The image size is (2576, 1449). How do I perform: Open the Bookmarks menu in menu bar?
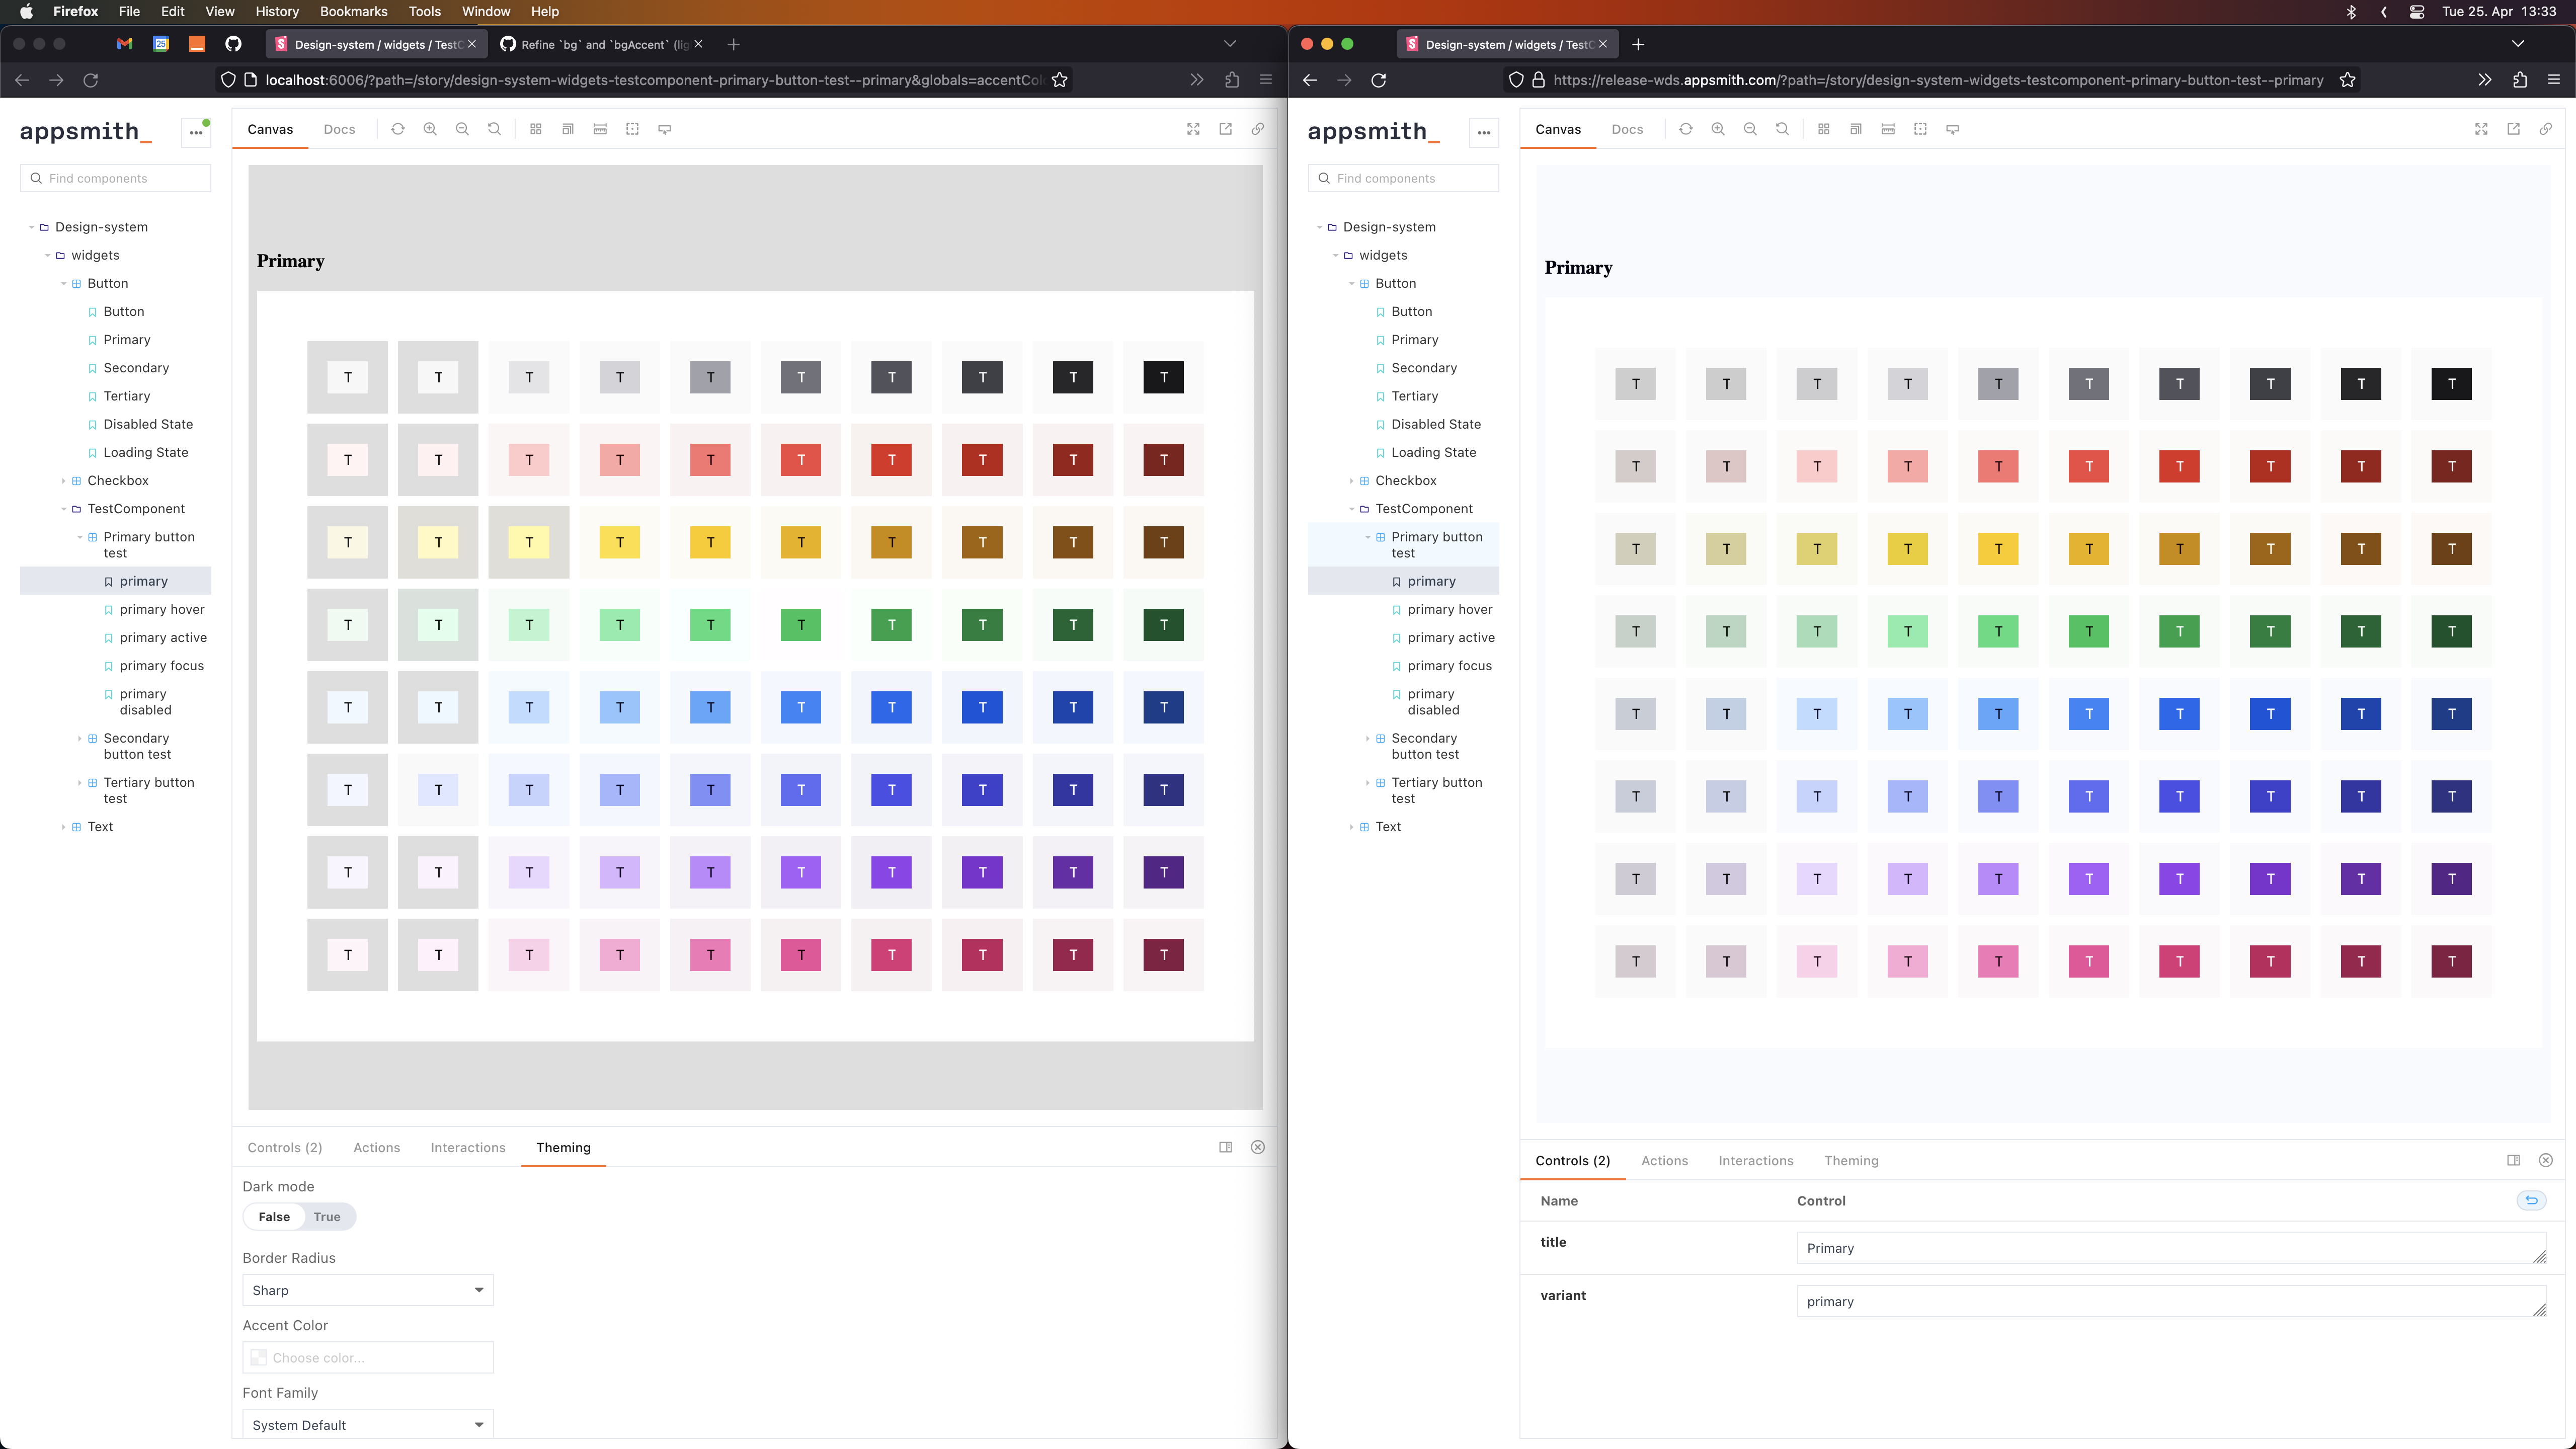coord(353,12)
